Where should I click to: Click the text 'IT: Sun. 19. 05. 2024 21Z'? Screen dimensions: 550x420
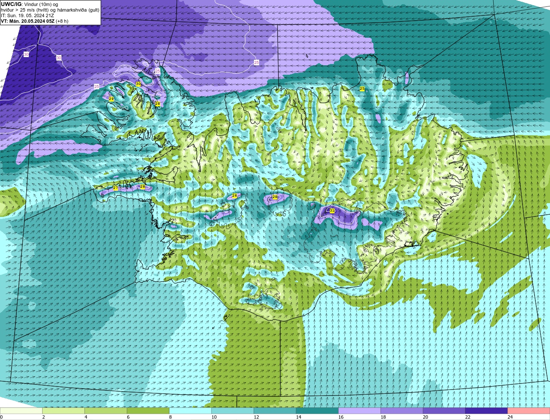27,15
